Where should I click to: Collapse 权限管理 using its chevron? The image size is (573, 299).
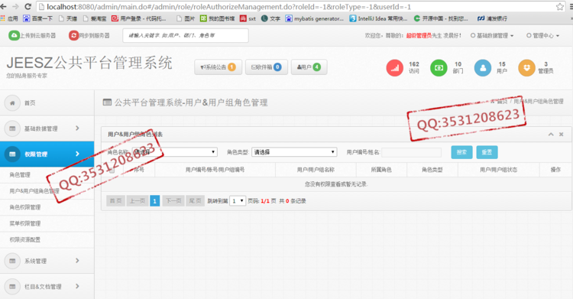(77, 154)
